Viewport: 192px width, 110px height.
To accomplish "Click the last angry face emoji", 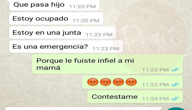I will click(131, 82).
